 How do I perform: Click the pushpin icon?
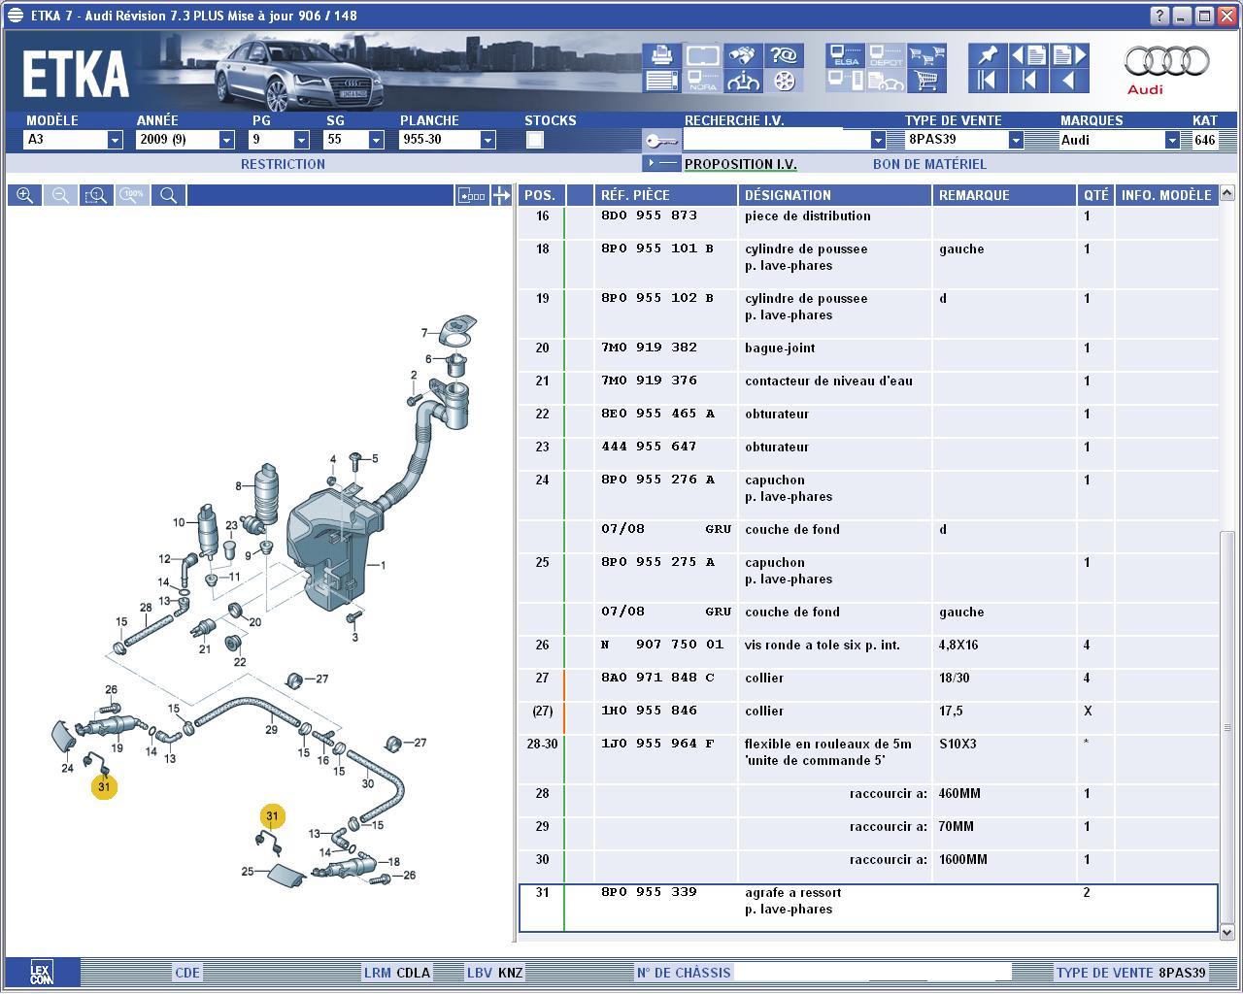tap(987, 55)
